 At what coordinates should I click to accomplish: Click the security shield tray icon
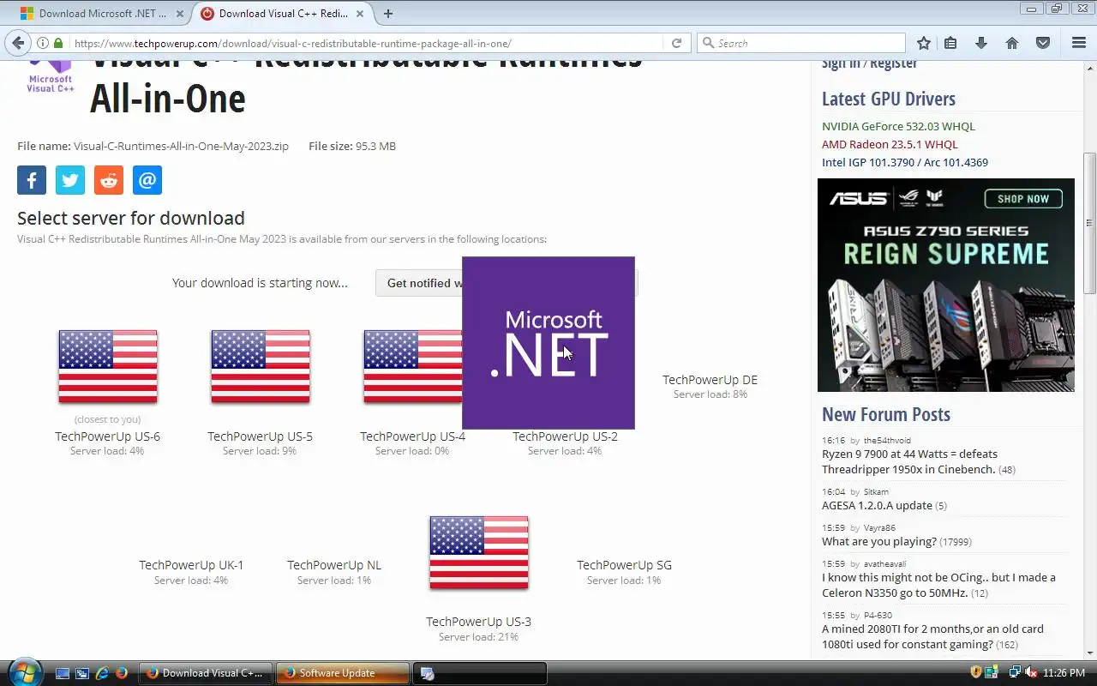[x=975, y=672]
